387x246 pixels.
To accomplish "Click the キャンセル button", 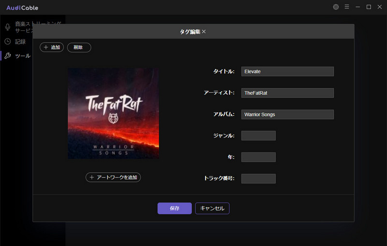I will [212, 208].
